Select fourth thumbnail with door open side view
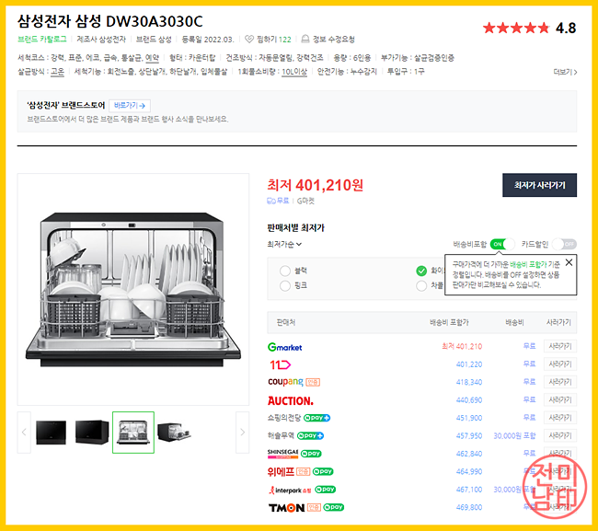This screenshot has width=598, height=531. point(174,433)
